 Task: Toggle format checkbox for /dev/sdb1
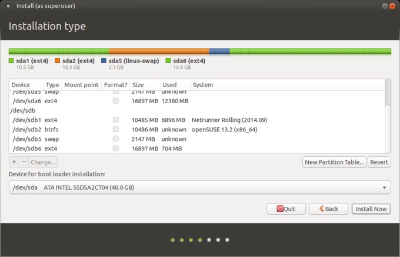pyautogui.click(x=116, y=120)
